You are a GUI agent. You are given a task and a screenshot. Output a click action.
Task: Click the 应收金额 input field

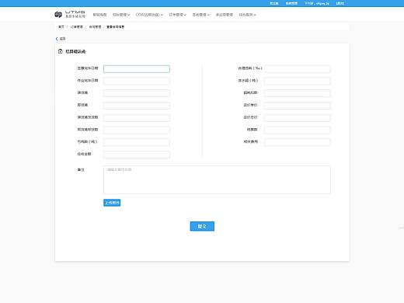(137, 155)
